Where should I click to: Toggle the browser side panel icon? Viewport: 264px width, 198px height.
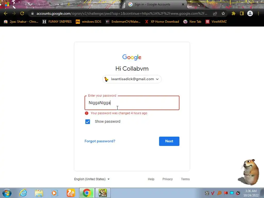coord(242,13)
